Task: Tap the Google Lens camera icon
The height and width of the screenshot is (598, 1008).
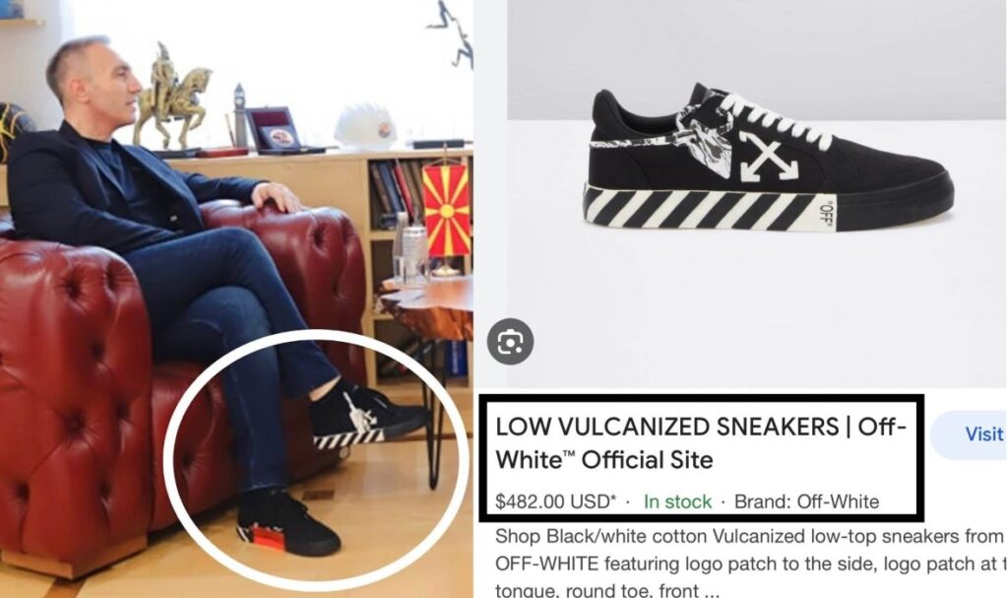Action: pyautogui.click(x=510, y=341)
